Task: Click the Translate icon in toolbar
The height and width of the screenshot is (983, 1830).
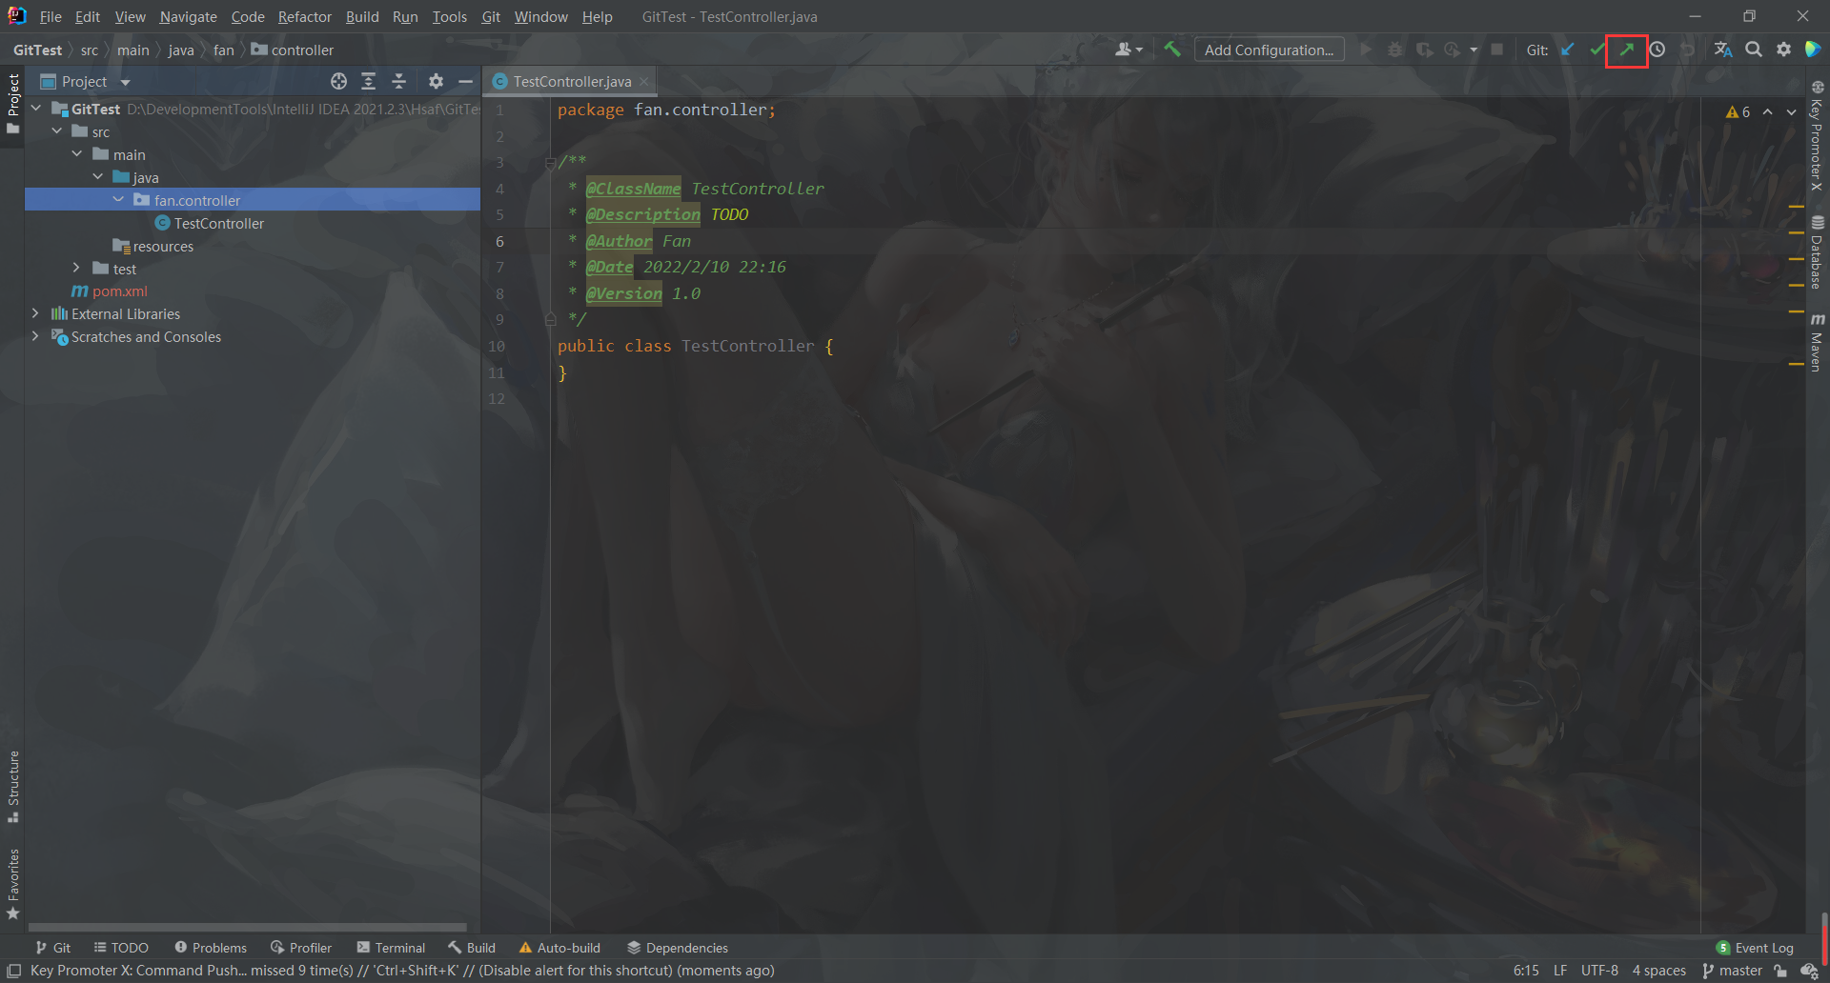Action: pyautogui.click(x=1723, y=50)
